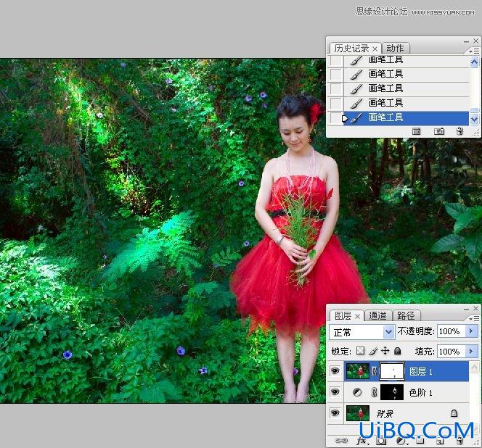Screen dimensions: 482x448
Task: Delete layer with Layers panel trash icon
Action: 460,441
